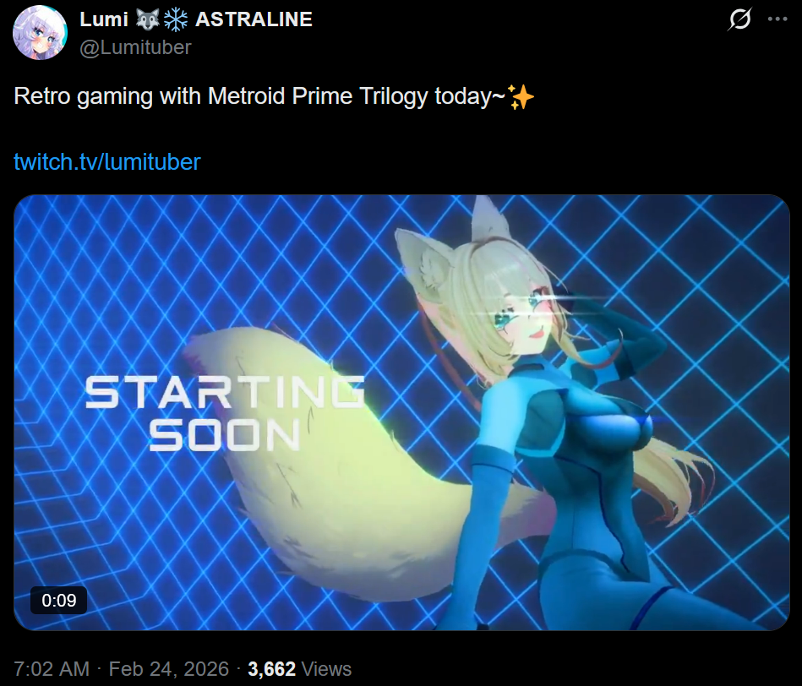
Task: Click the 3,662 Views counter
Action: (x=300, y=669)
